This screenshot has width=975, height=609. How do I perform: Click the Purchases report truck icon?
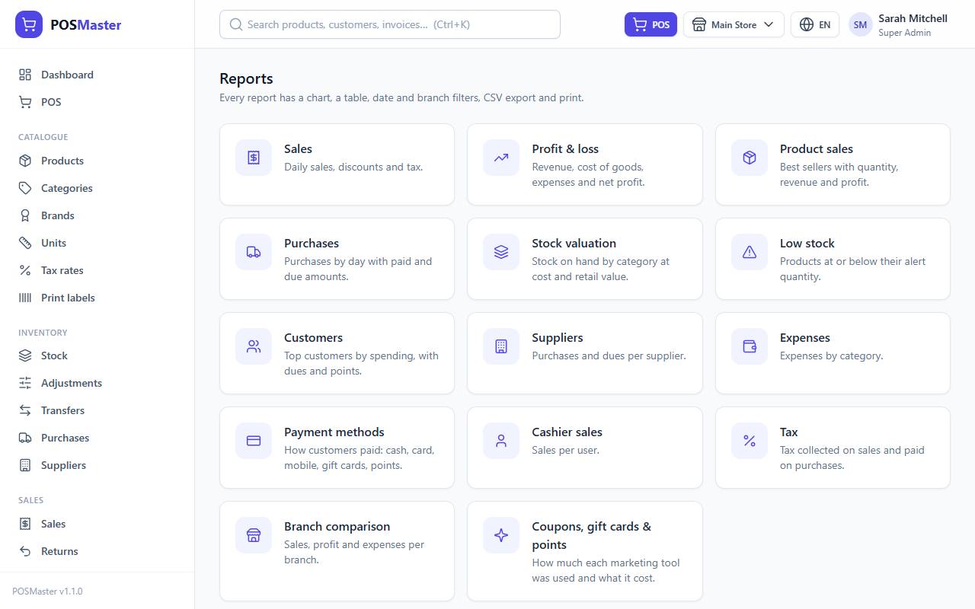point(254,252)
